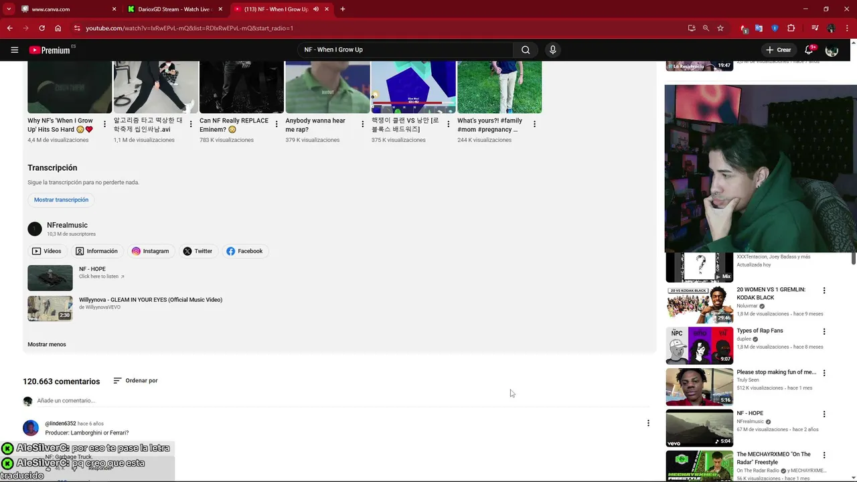Go to YouTube Premium home logo
The height and width of the screenshot is (482, 857).
pos(50,50)
